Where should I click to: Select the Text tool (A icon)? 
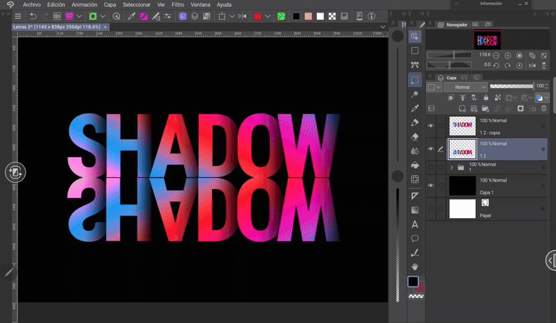(x=415, y=224)
